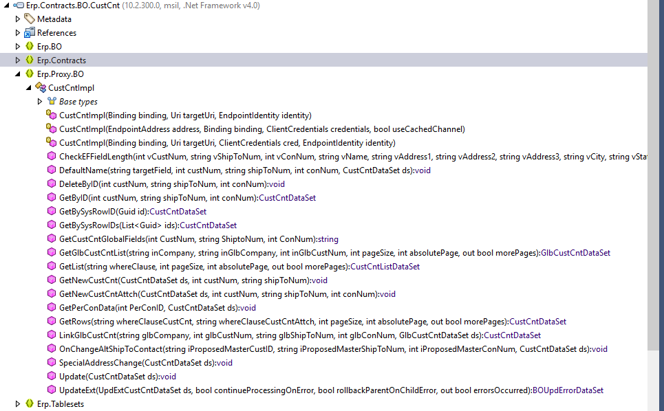Image resolution: width=664 pixels, height=411 pixels.
Task: Select the SpecialAddressChange method
Action: click(146, 363)
